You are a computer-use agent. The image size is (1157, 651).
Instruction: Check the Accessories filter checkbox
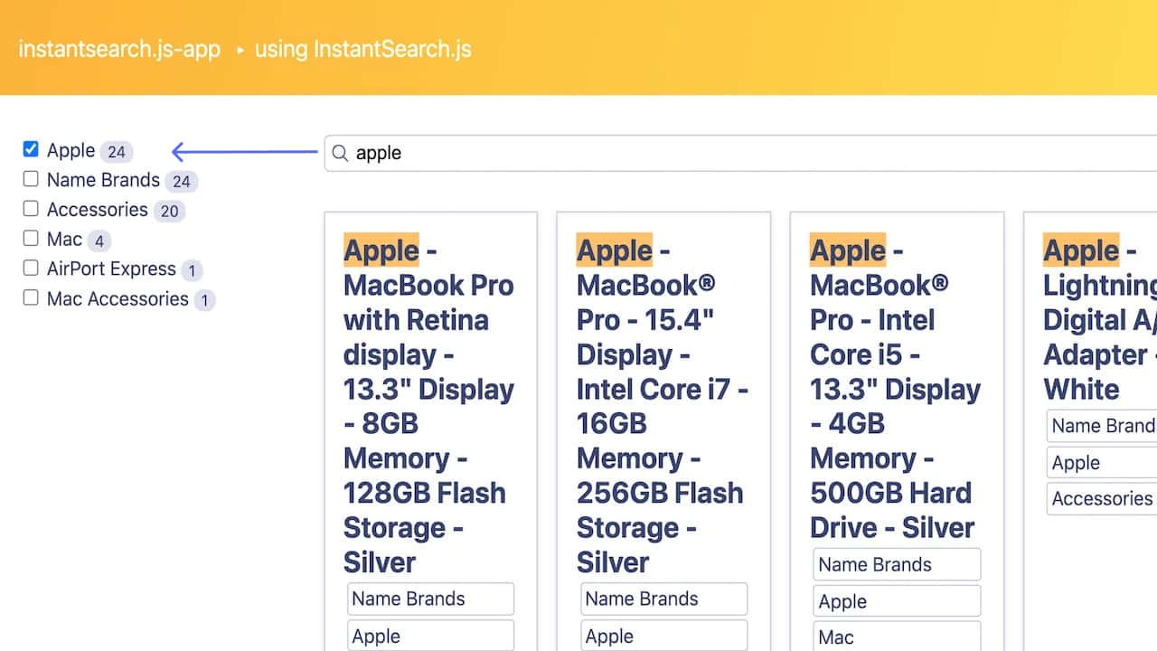click(30, 209)
